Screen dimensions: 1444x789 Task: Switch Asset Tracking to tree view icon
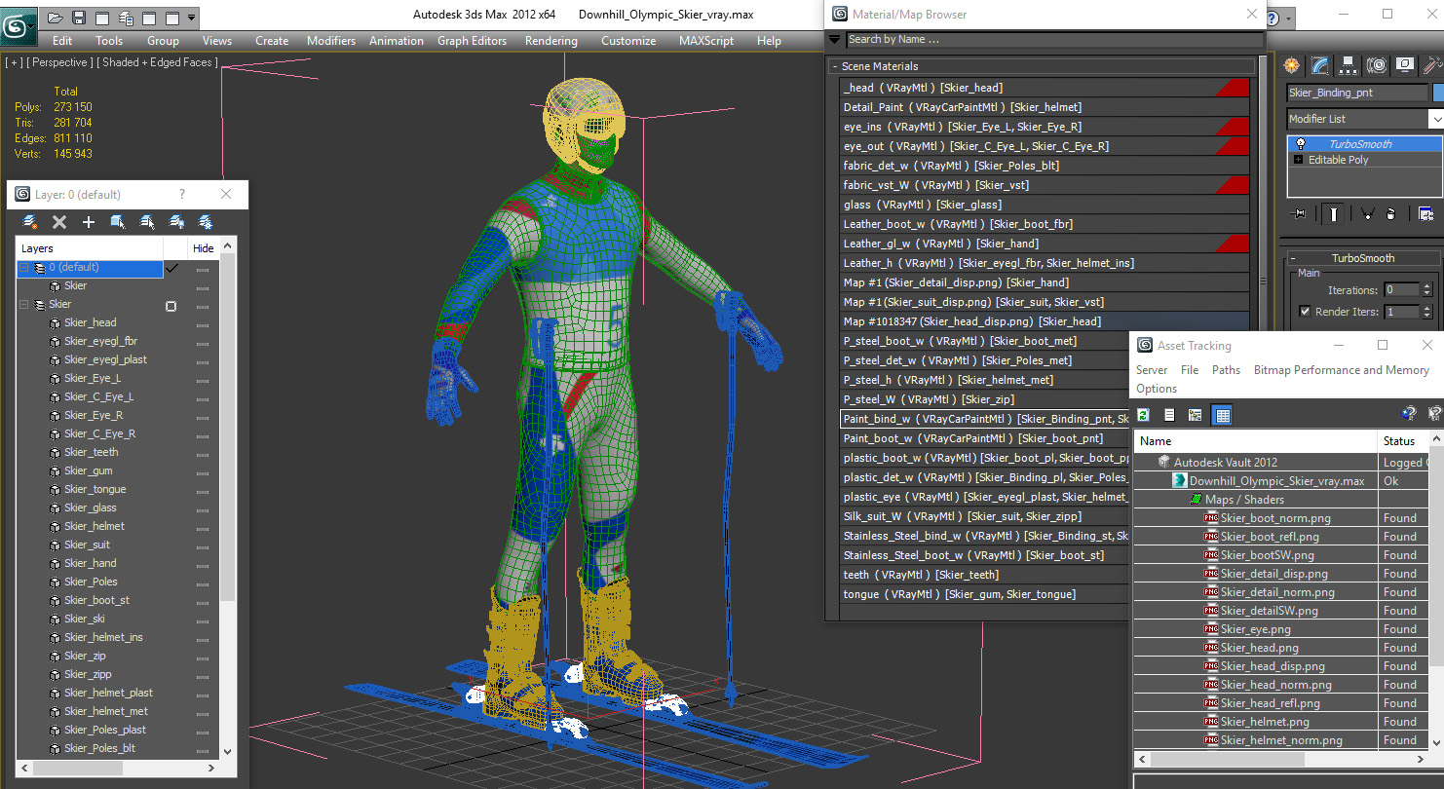(1196, 415)
